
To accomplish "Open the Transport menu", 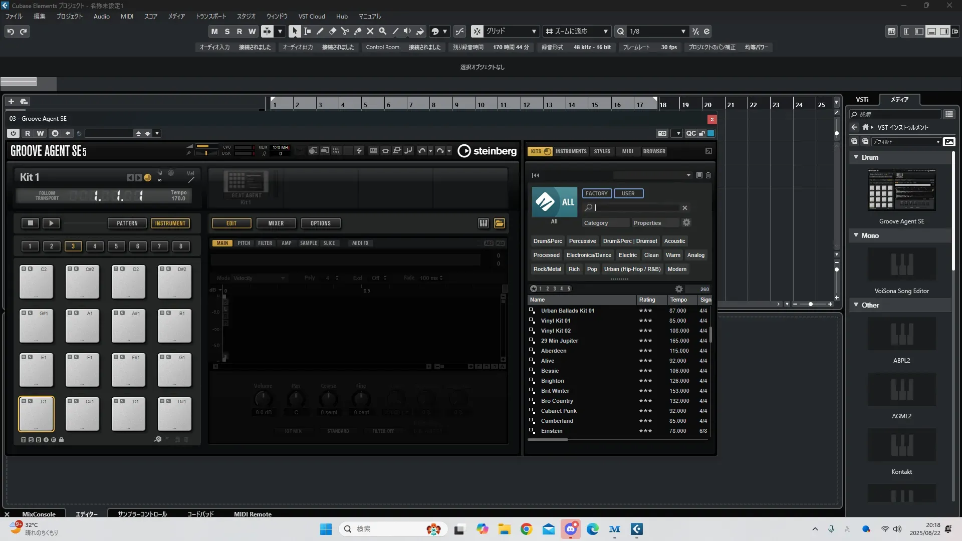I will 210,16.
